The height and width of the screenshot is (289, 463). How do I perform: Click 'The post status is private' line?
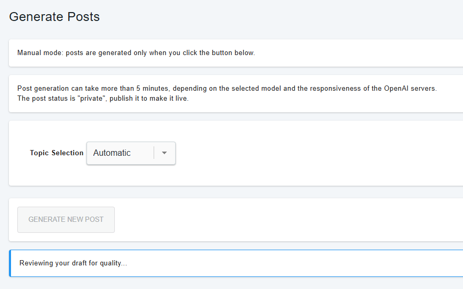(103, 99)
